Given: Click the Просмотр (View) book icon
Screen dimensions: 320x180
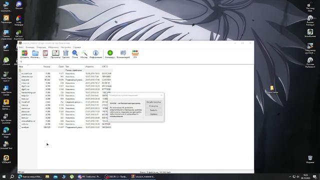Looking at the screenshot, I should (55, 54).
